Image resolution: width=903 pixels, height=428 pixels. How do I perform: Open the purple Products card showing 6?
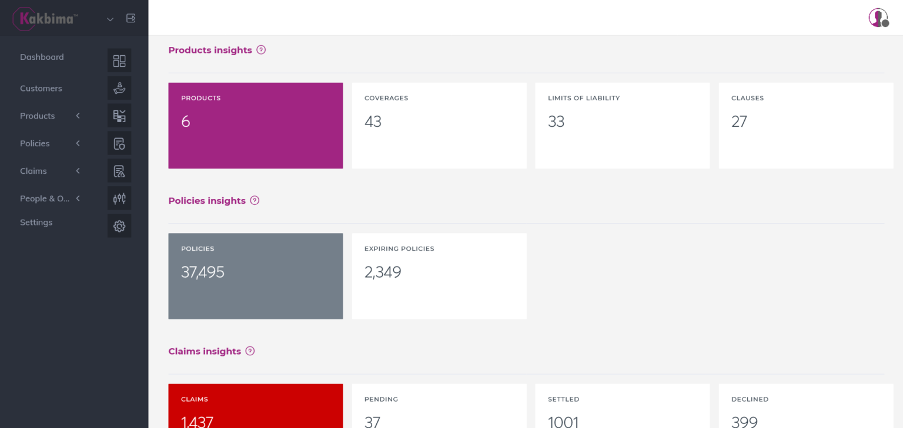pyautogui.click(x=256, y=126)
